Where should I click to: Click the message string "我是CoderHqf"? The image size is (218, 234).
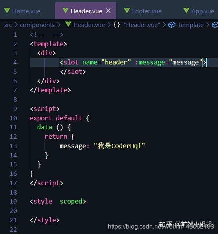120,146
